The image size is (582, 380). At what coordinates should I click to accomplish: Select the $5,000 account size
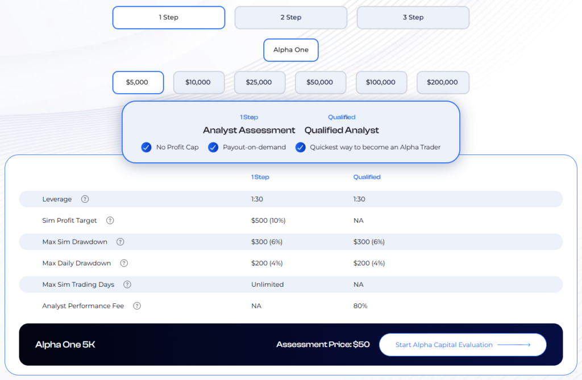click(138, 82)
